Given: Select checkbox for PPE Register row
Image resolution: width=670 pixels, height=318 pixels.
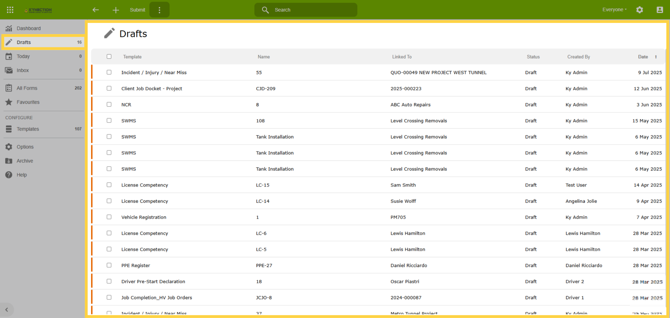Looking at the screenshot, I should tap(109, 265).
